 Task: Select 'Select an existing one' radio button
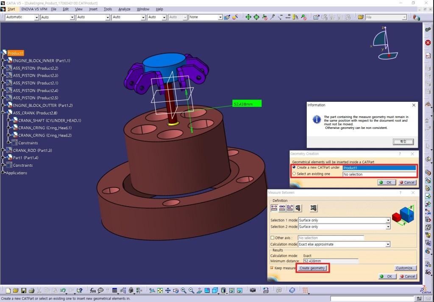[x=294, y=173]
